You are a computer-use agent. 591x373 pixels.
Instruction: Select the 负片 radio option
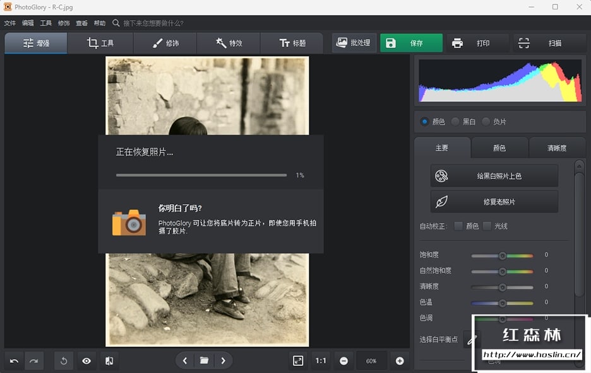[x=486, y=122]
